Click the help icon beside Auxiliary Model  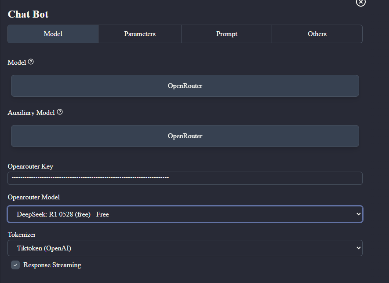pyautogui.click(x=60, y=112)
